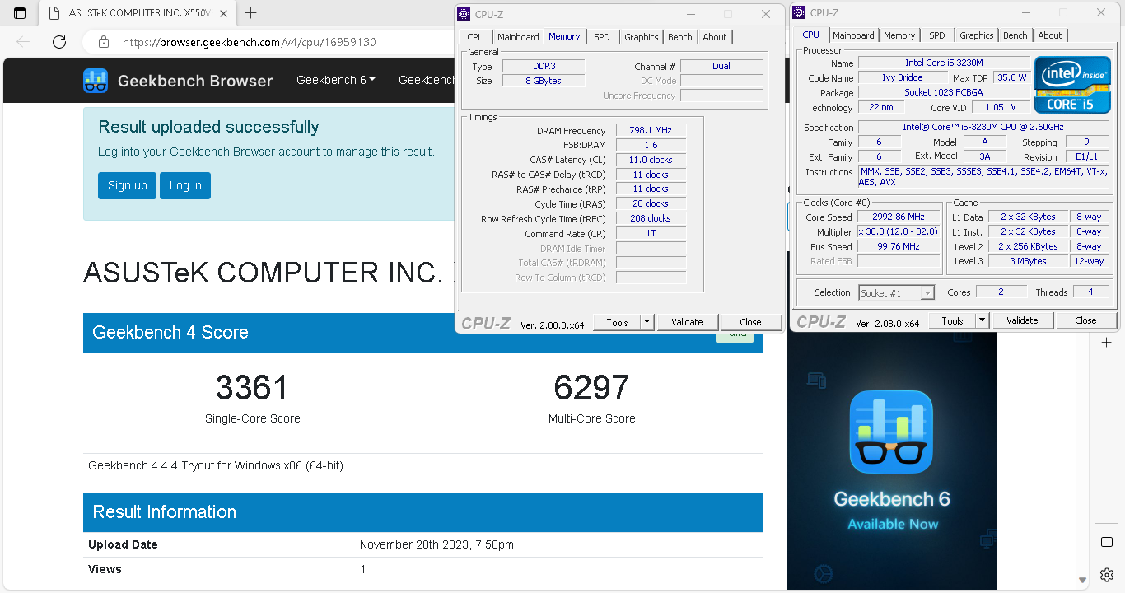This screenshot has height=593, width=1125.
Task: Click the memory Size field 8 GBytes
Action: pos(544,81)
